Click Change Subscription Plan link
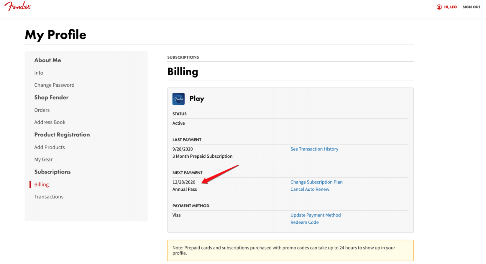The image size is (486, 264). [316, 182]
